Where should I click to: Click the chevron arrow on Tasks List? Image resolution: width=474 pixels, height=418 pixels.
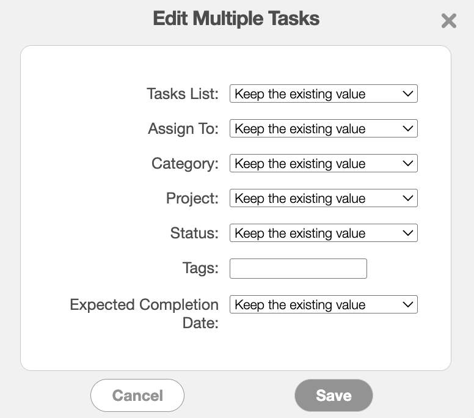[x=408, y=94]
